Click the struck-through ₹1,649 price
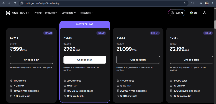This screenshot has height=104, width=216. point(13,44)
